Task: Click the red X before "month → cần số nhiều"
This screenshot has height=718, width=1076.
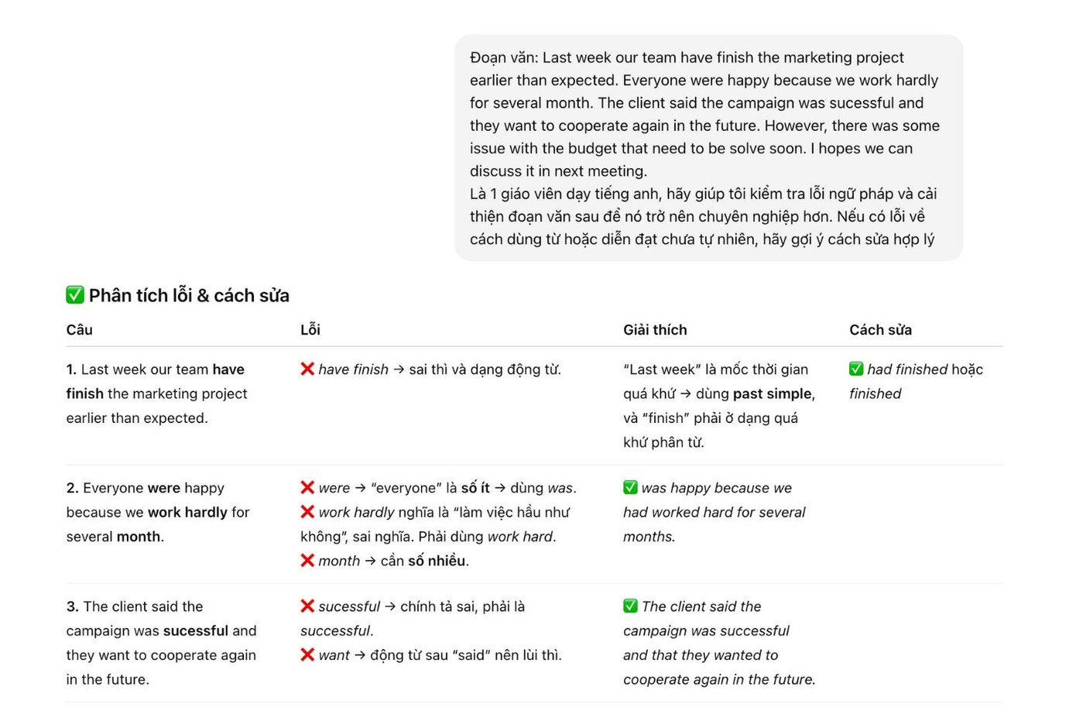Action: click(307, 561)
